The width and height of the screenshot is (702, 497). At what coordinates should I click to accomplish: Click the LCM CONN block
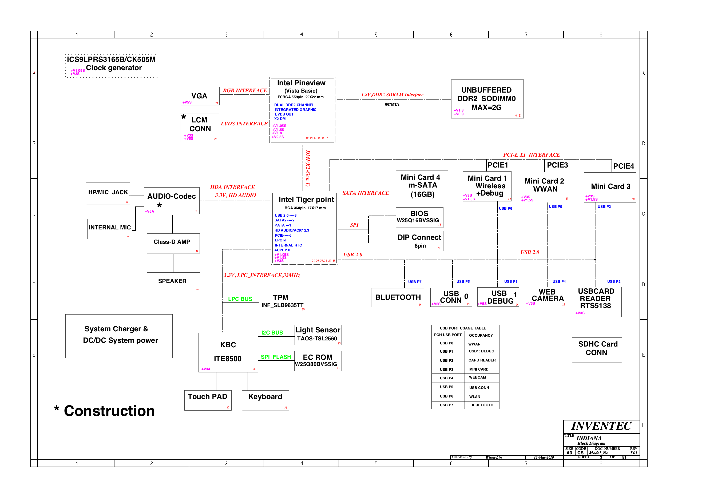pos(200,127)
